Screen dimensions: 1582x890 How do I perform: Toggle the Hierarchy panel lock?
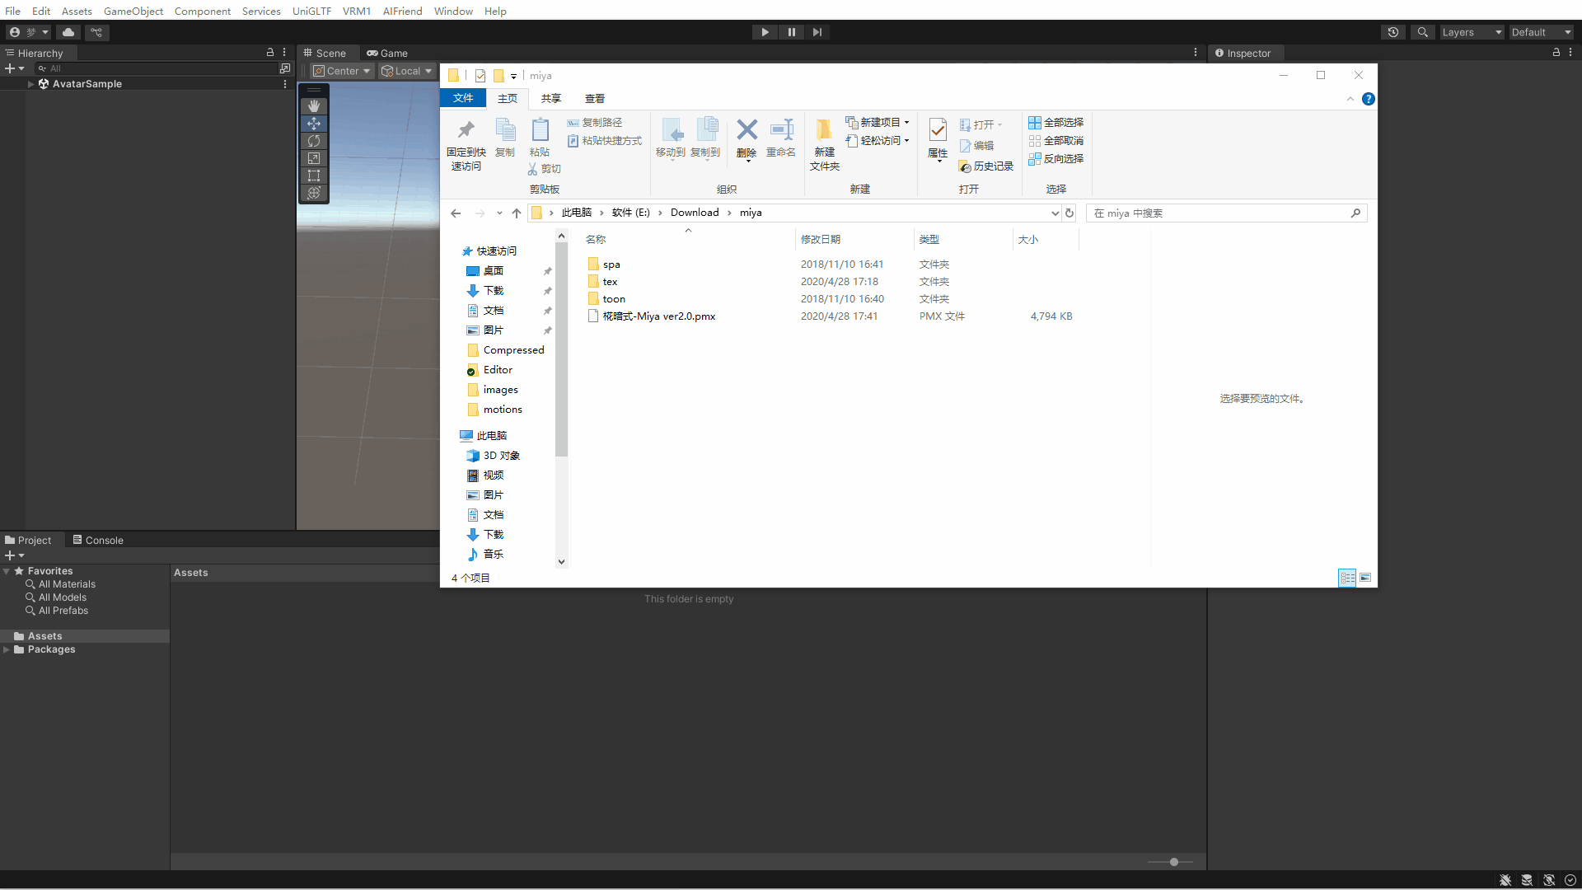pyautogui.click(x=270, y=52)
